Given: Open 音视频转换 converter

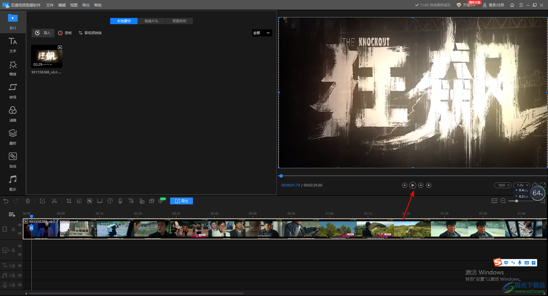Looking at the screenshot, I should click(90, 33).
